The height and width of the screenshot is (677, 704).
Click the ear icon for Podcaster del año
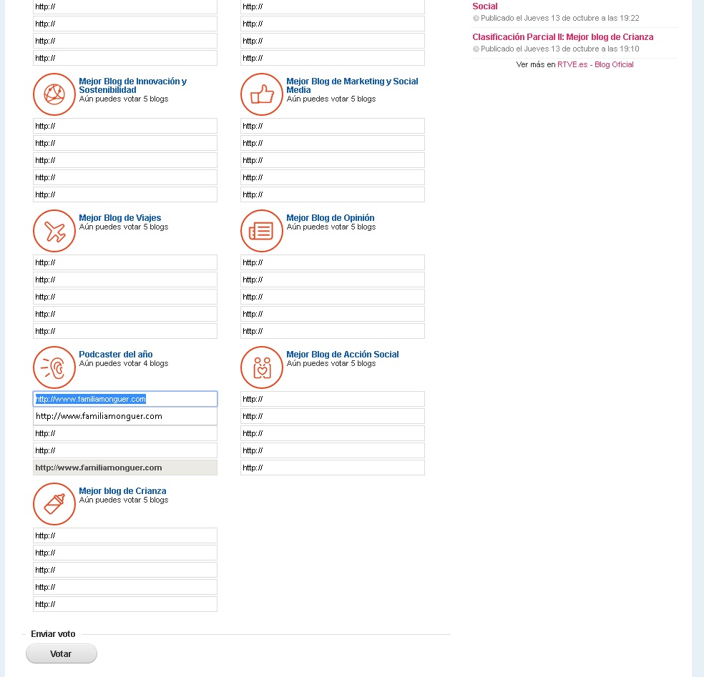(54, 367)
